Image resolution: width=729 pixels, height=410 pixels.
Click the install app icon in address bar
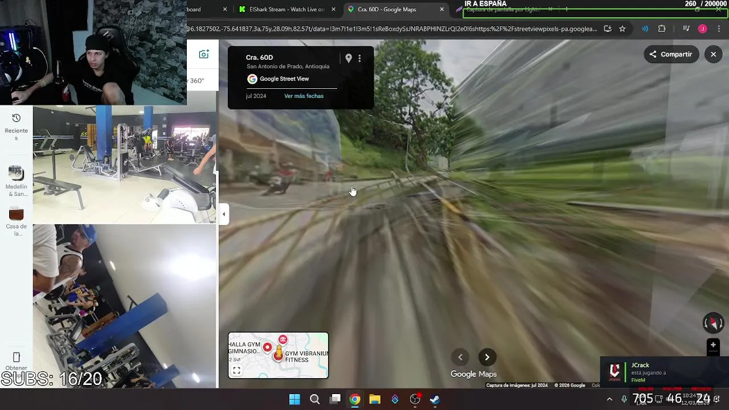click(x=608, y=29)
